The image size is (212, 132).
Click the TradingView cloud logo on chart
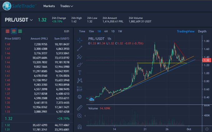click(91, 99)
